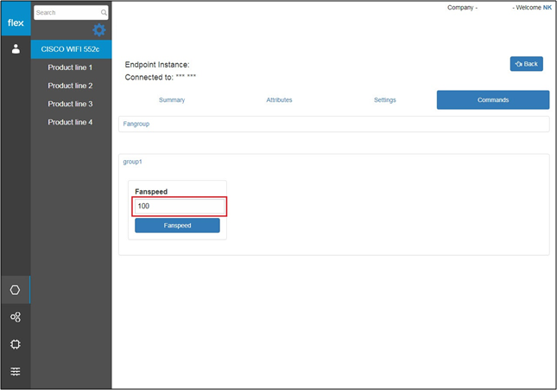The image size is (557, 390).
Task: Select Product line 1
Action: 70,67
